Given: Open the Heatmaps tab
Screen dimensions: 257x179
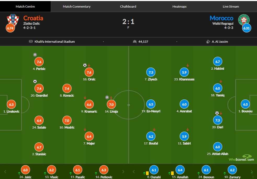Looking at the screenshot, I should (x=179, y=7).
